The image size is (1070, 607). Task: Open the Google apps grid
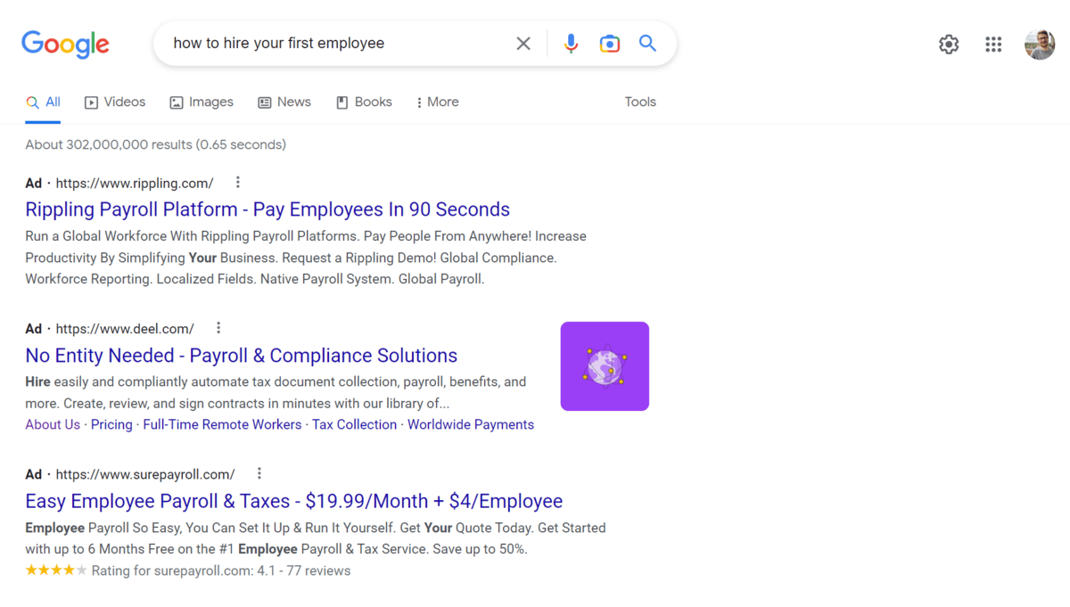pos(993,44)
